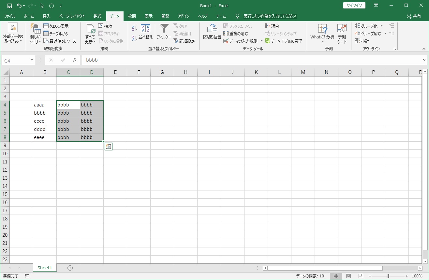Switch to Normal view in status bar
The image size is (429, 280).
pyautogui.click(x=336, y=276)
